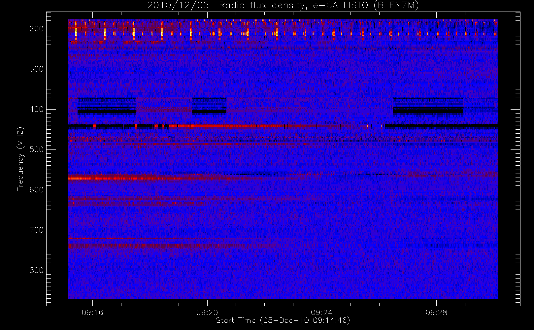Click the 'Start Time (05-Dec-10 09:14:46)' label
Screen dimensions: 534x330
pos(283,320)
